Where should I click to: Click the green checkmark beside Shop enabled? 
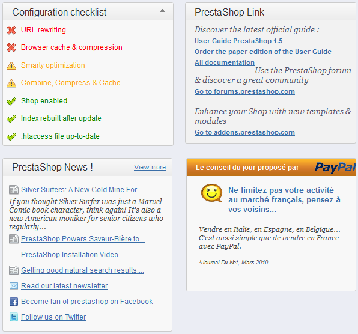[x=11, y=101]
